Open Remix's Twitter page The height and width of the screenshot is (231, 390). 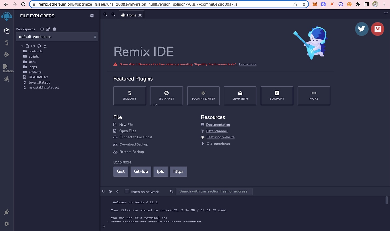pos(361,29)
